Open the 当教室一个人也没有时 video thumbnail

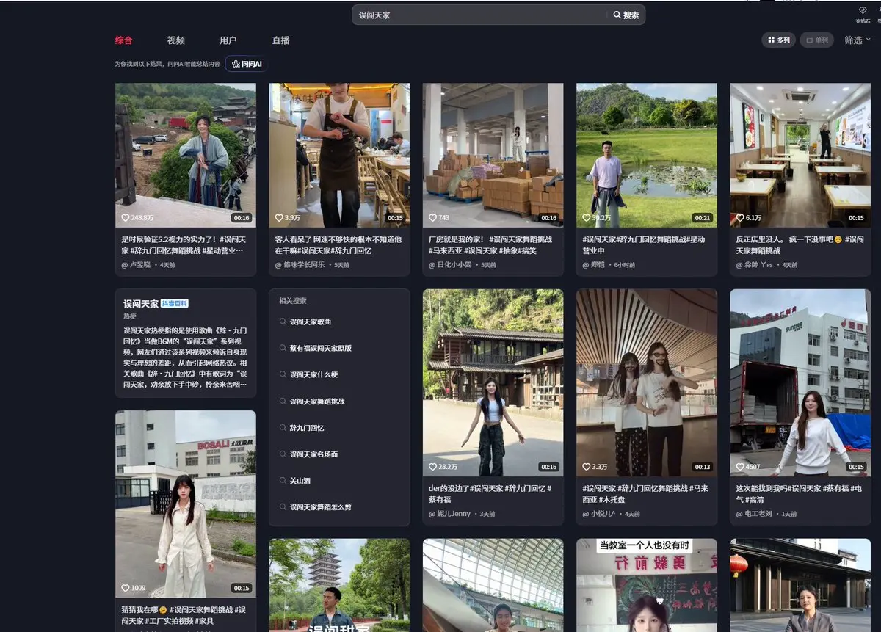(x=647, y=585)
